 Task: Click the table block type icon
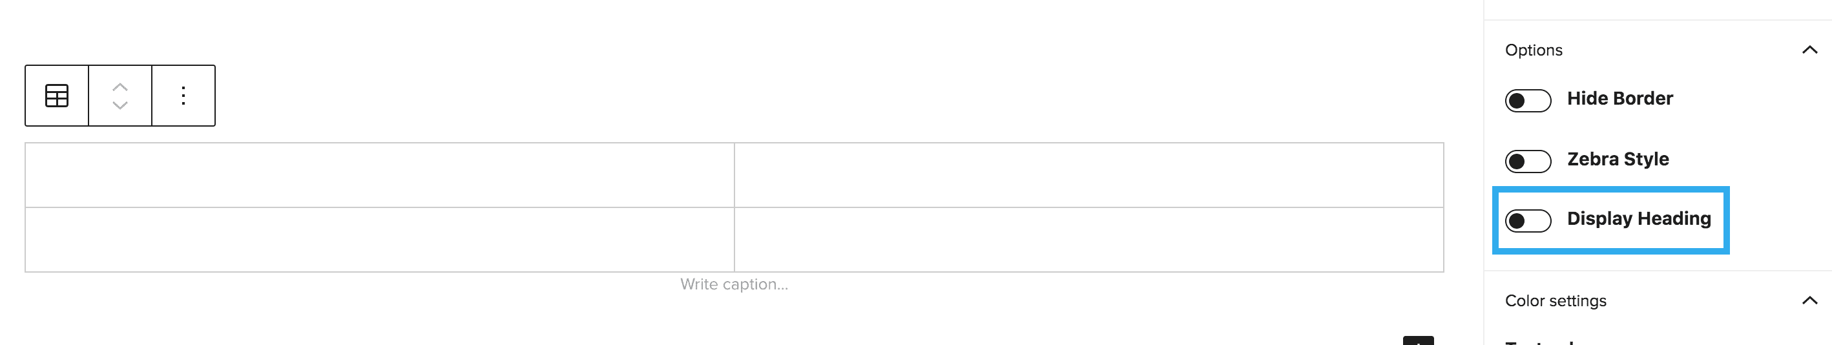click(x=57, y=96)
